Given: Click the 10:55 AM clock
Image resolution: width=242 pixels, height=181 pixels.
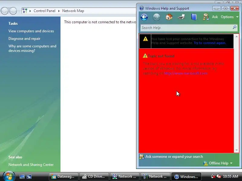Looking at the screenshot, I should tap(231, 176).
